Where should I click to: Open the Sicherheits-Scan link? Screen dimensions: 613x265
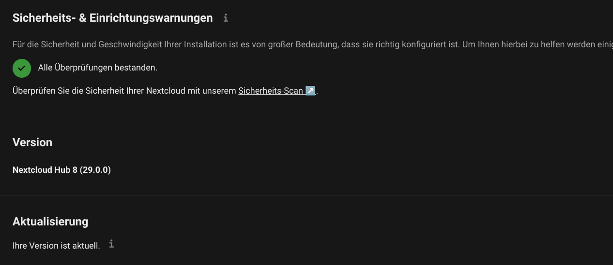point(277,90)
